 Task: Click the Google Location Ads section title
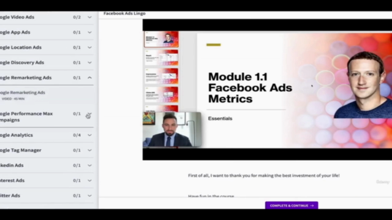(x=21, y=48)
